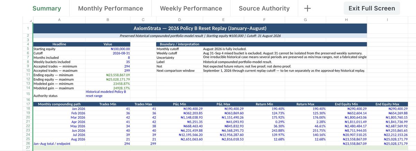Click the End Equity Min header cell

click(346, 104)
